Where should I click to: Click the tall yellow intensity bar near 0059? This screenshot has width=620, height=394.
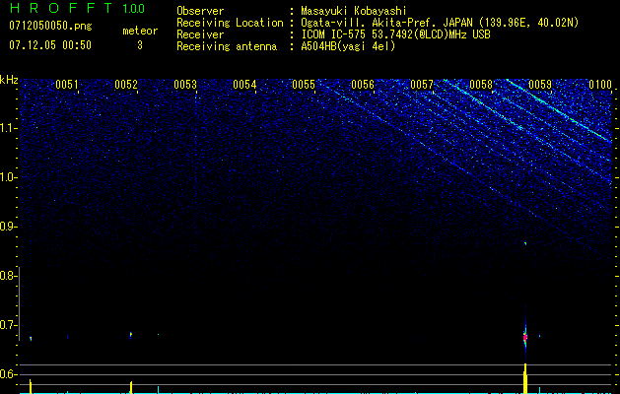pyautogui.click(x=525, y=378)
